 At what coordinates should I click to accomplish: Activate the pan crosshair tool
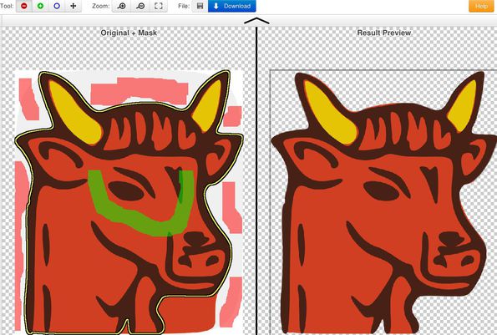[x=74, y=6]
